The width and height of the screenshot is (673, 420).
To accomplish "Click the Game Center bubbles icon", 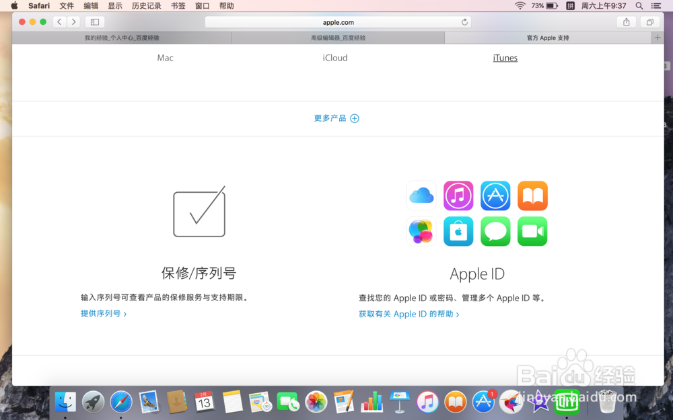I will [x=421, y=231].
